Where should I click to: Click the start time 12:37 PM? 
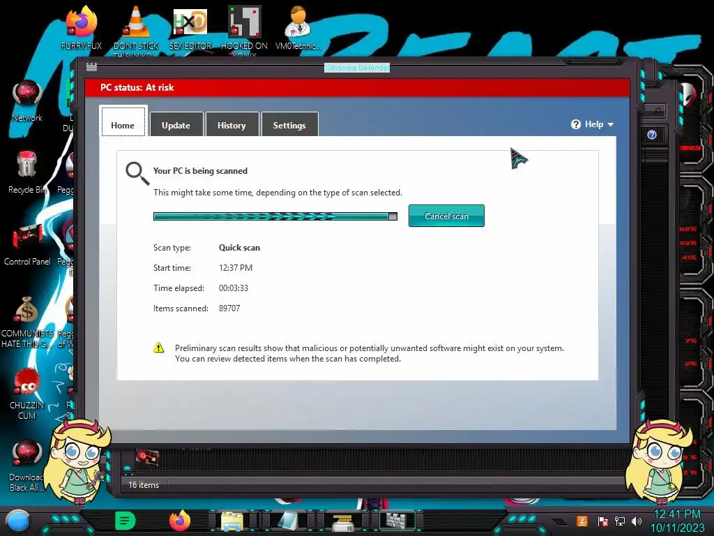click(236, 267)
